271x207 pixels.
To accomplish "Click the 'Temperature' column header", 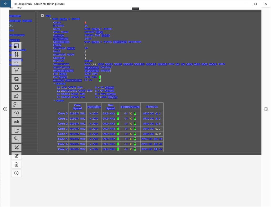I will [x=130, y=107].
